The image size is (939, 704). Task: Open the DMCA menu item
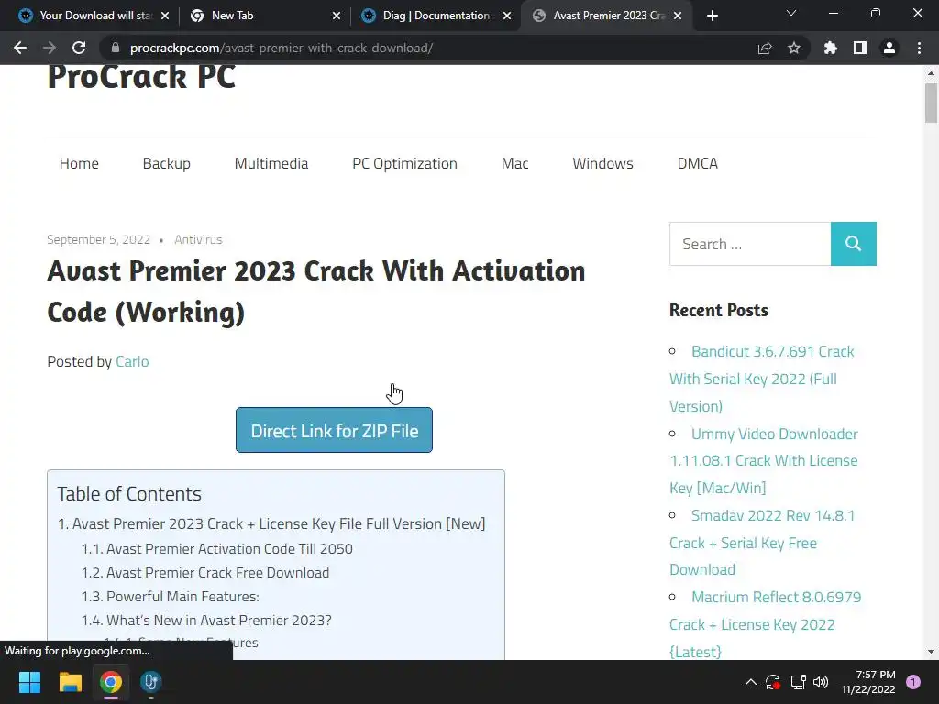click(698, 163)
